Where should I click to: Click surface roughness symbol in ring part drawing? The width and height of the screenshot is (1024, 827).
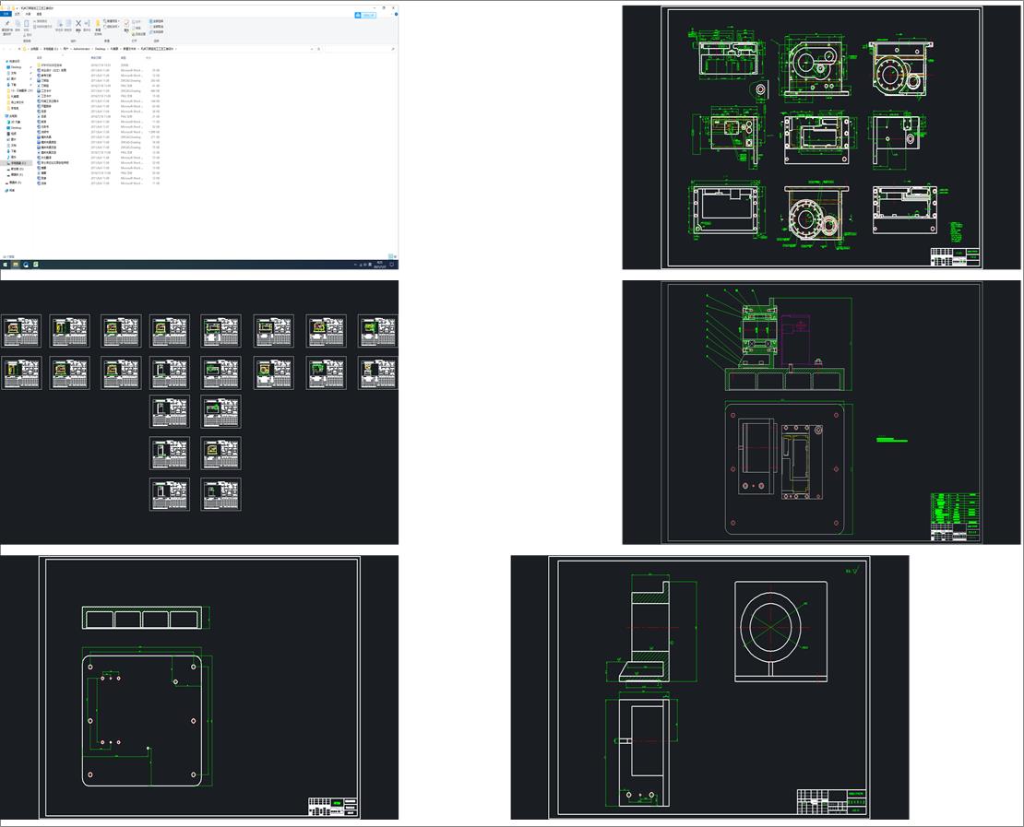coord(853,571)
